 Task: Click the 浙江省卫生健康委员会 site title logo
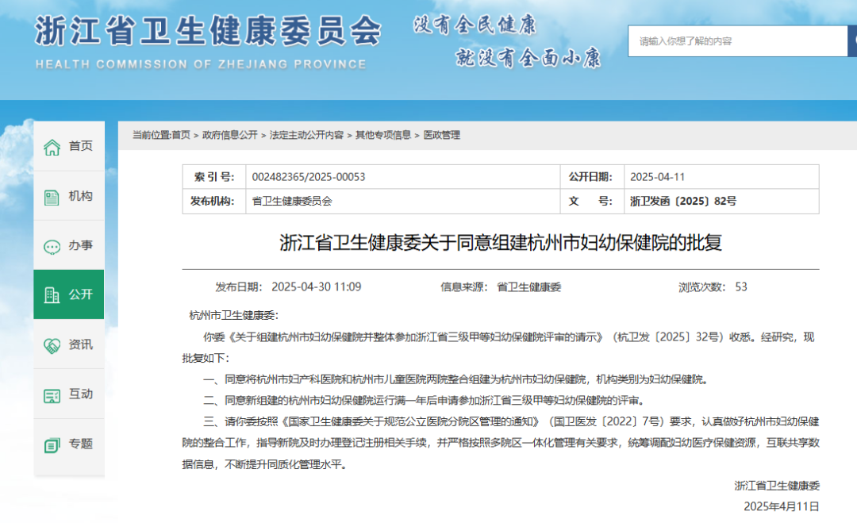[208, 31]
